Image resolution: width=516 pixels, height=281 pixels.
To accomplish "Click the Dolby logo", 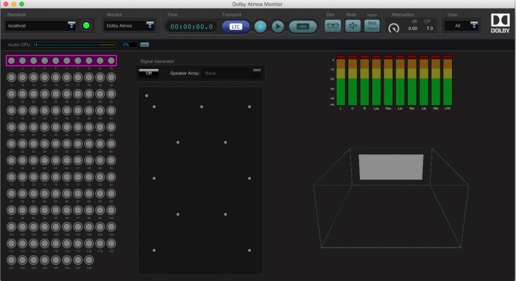I will tap(500, 23).
